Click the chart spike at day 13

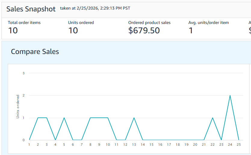click(x=134, y=118)
